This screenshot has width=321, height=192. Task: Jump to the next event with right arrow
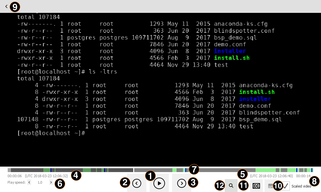(x=182, y=183)
